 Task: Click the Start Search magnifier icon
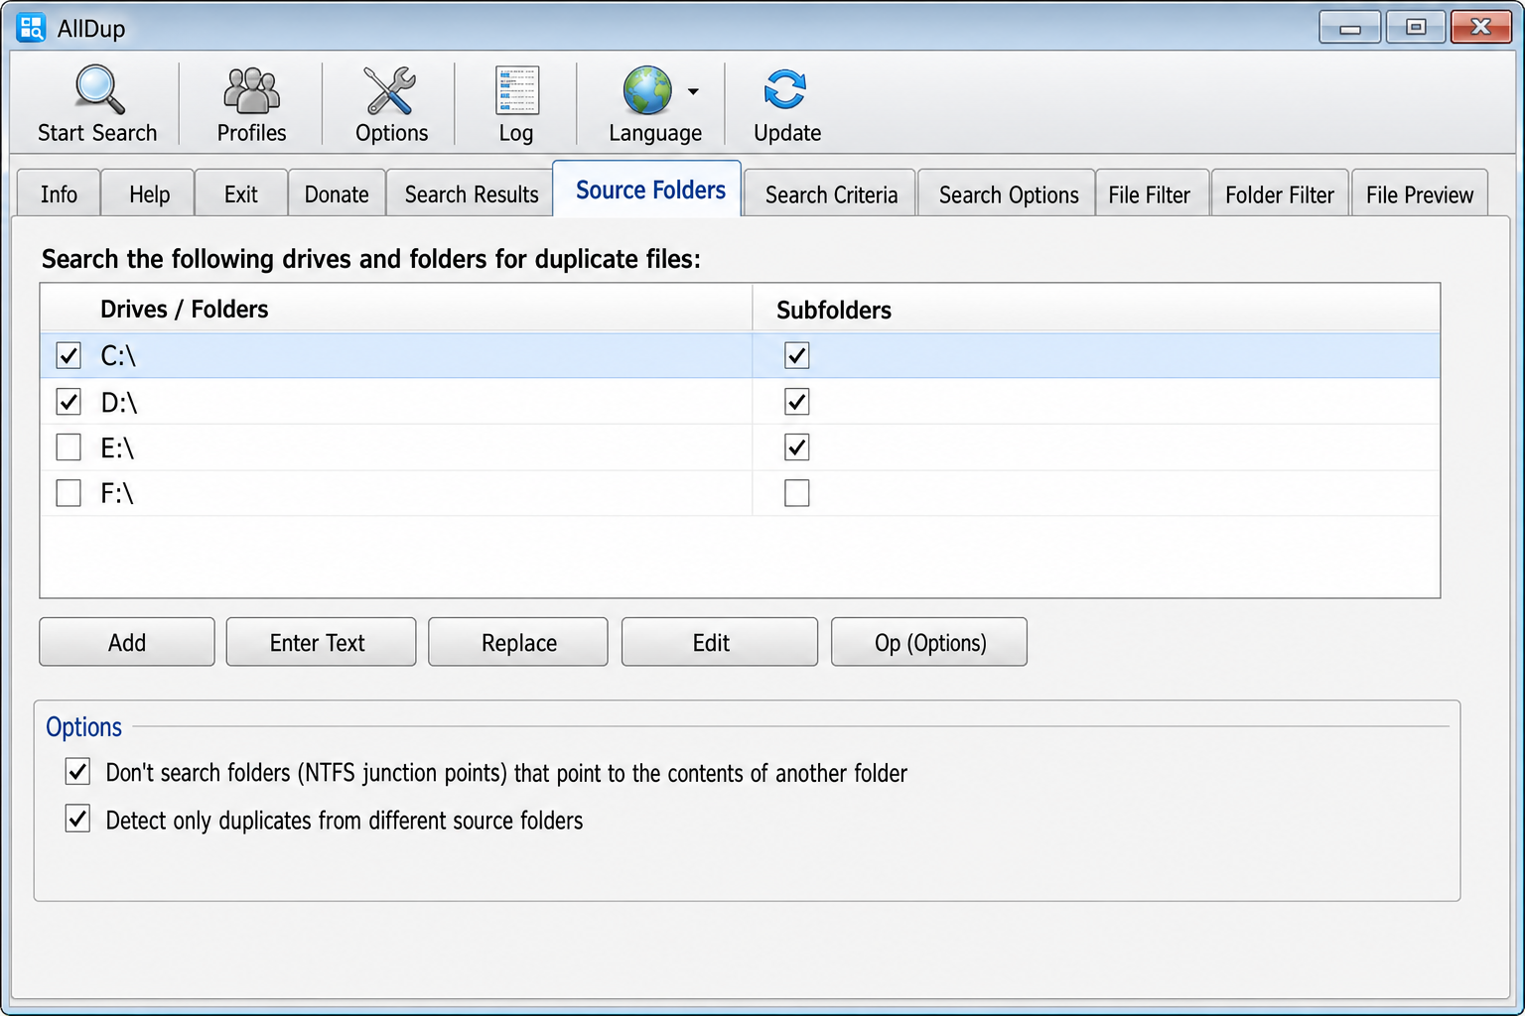[99, 90]
